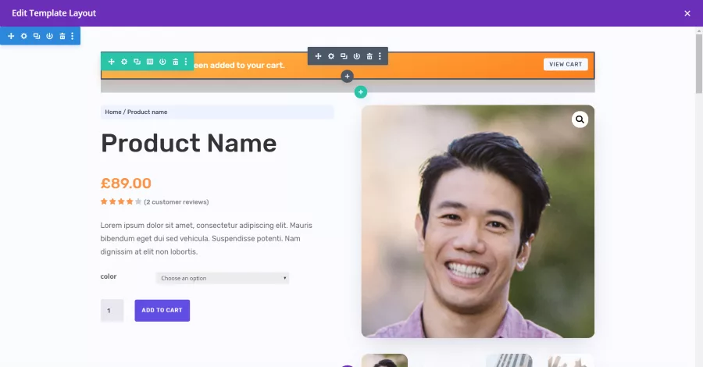Duplicate the row using green toolbar icon
The height and width of the screenshot is (367, 703).
137,62
